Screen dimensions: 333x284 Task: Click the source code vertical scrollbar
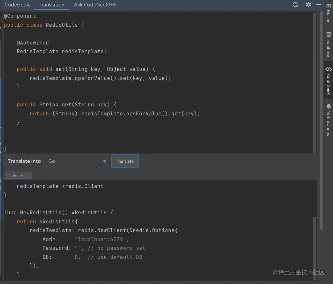(x=314, y=83)
